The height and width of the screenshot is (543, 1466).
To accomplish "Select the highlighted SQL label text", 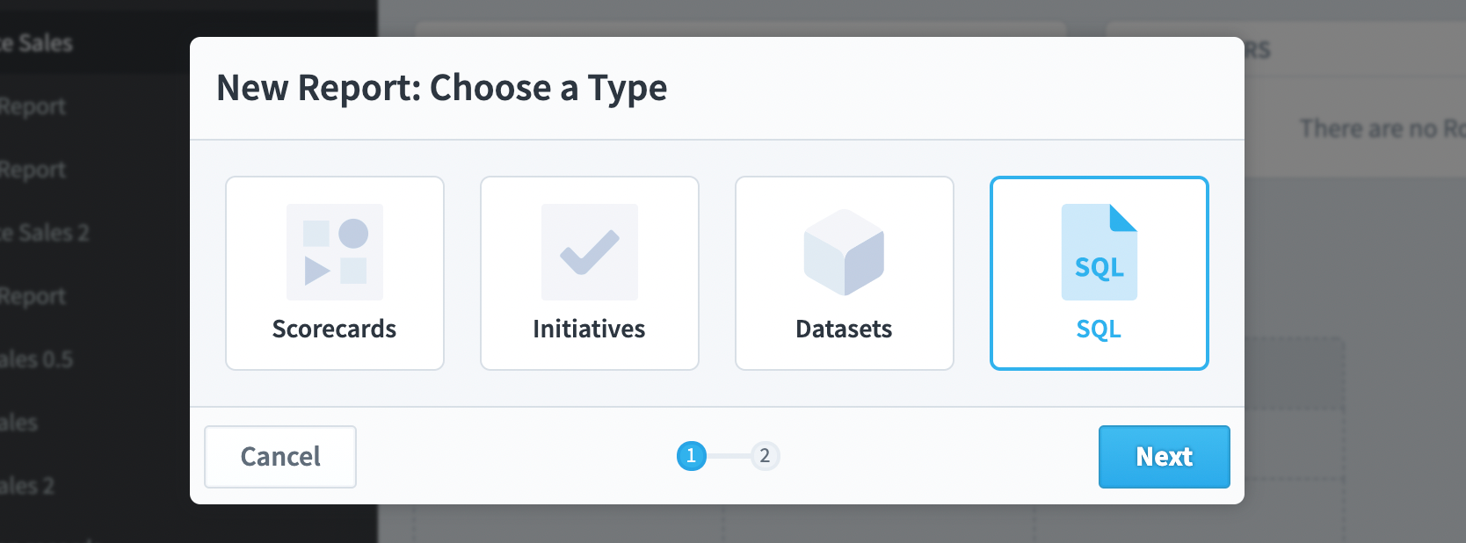I will click(x=1099, y=329).
